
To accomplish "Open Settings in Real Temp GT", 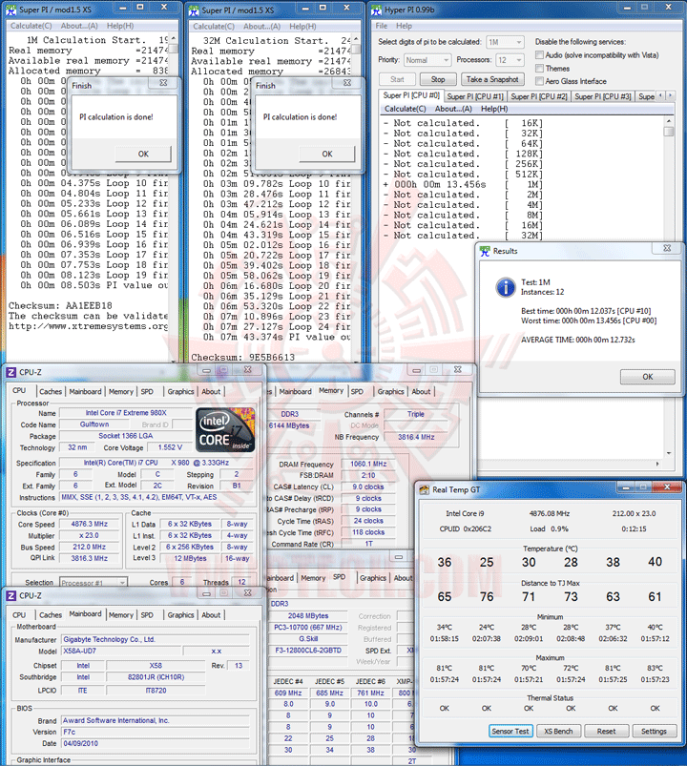I will [654, 732].
